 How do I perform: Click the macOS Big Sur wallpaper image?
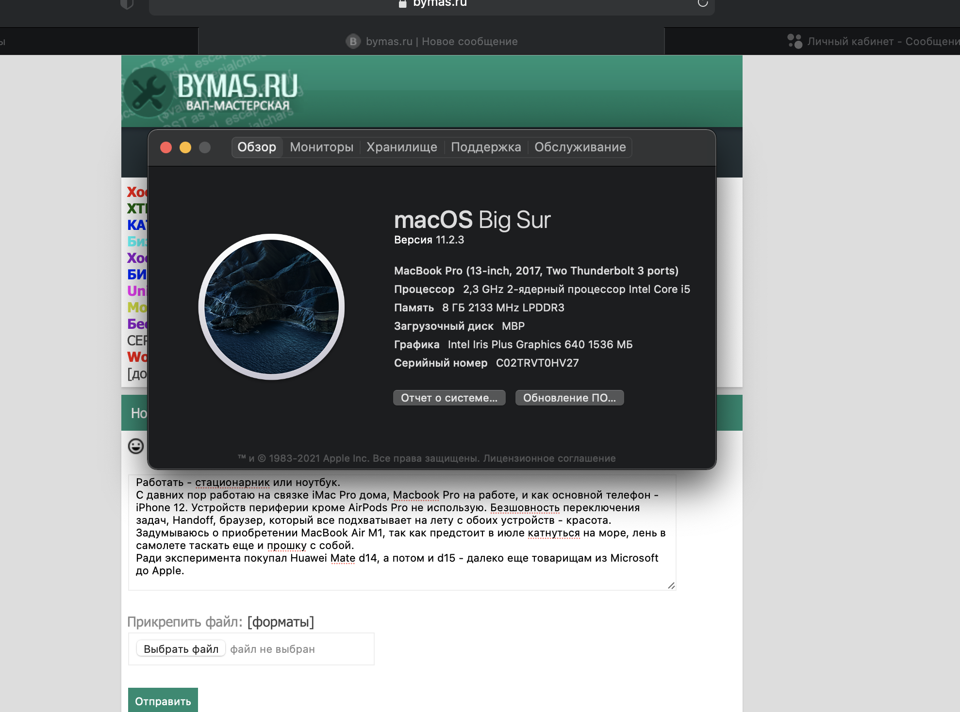(x=271, y=307)
